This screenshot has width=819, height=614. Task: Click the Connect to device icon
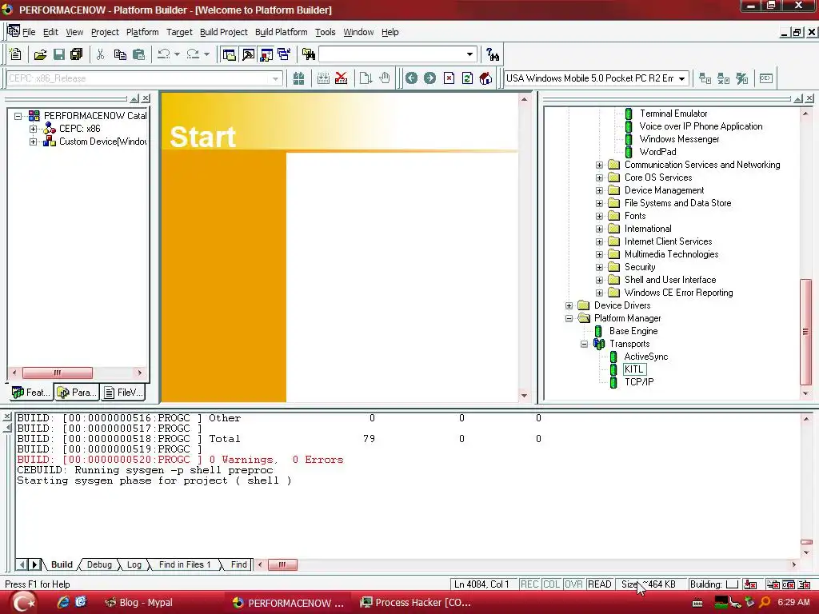click(x=705, y=78)
